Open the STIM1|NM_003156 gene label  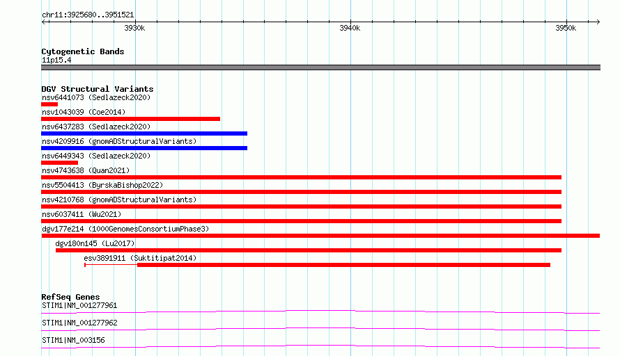click(73, 340)
